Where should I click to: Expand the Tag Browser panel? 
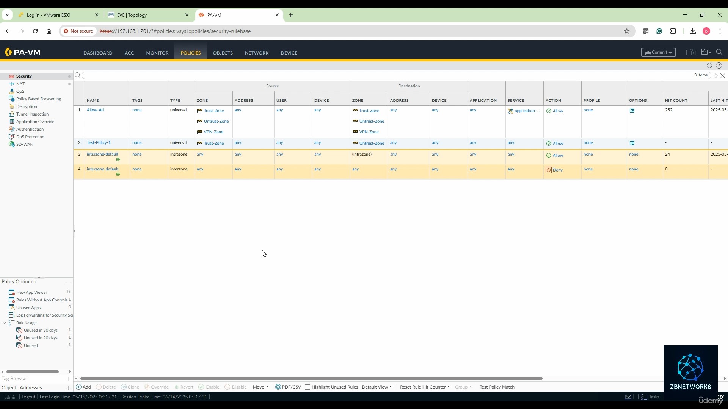pos(69,379)
